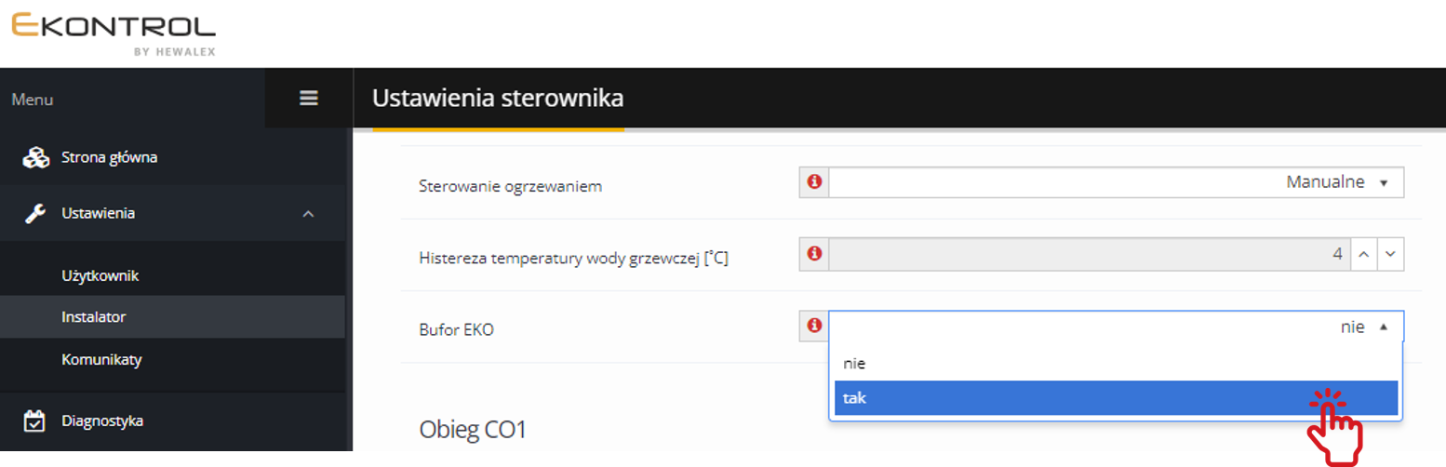This screenshot has height=467, width=1446.
Task: Collapse the Bufor EKO dropdown arrow
Action: (x=1384, y=327)
